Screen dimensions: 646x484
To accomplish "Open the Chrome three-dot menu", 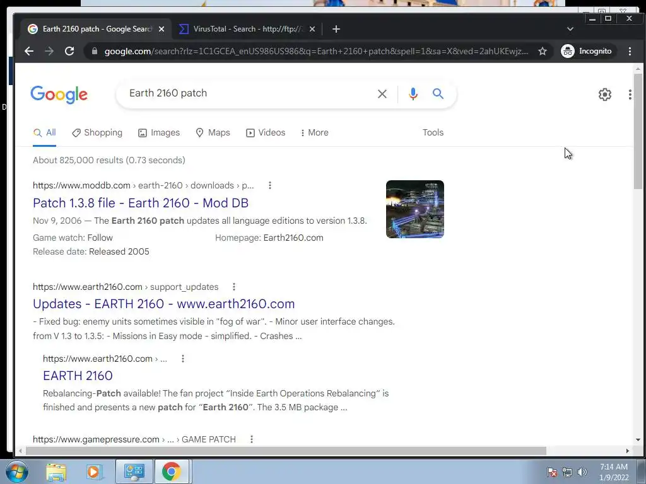I will [x=630, y=51].
